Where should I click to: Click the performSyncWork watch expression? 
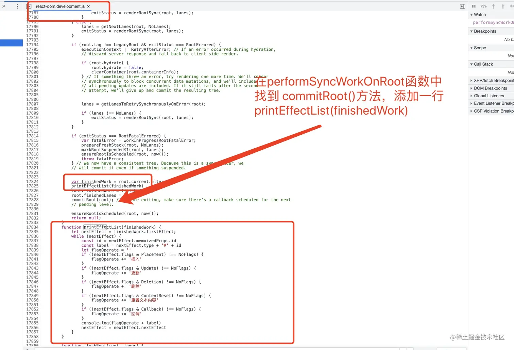coord(492,22)
